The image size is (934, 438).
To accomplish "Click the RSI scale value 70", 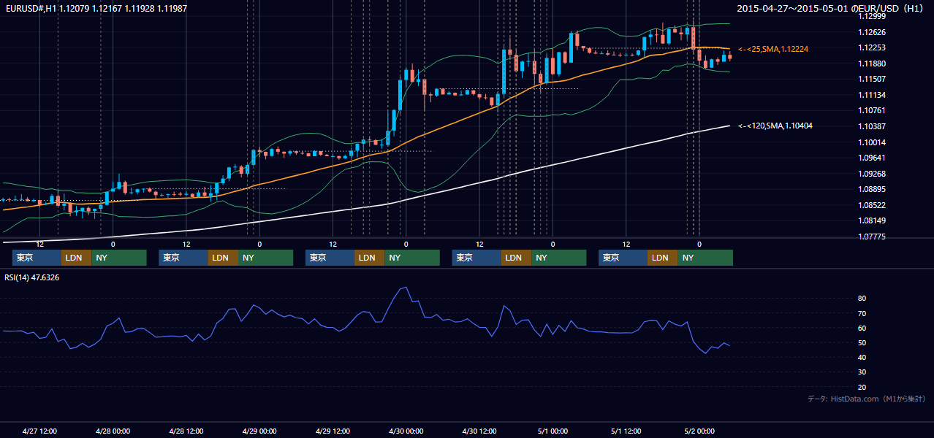I will click(x=862, y=313).
